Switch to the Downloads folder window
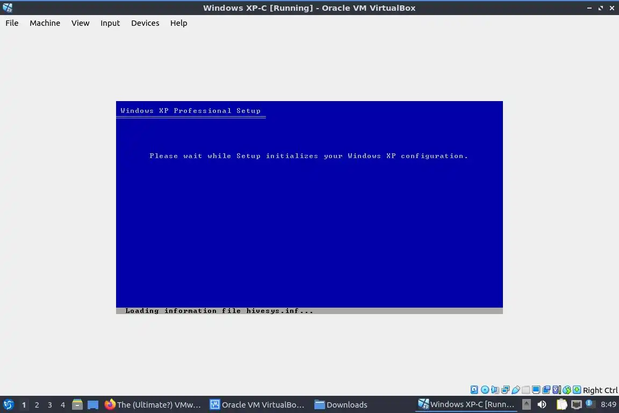This screenshot has width=619, height=413. pos(341,405)
